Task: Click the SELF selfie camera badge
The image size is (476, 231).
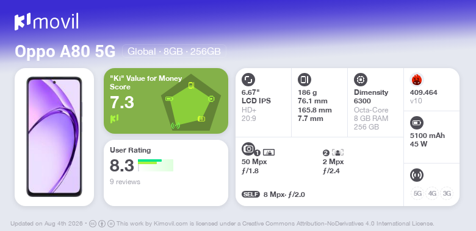Action: click(x=251, y=195)
